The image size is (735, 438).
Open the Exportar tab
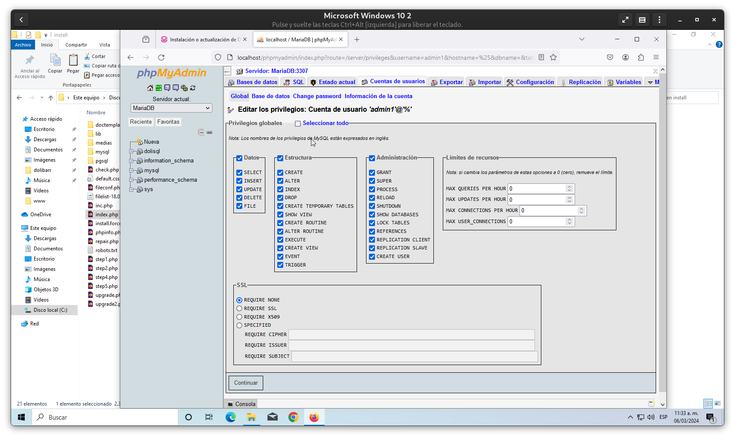pos(447,82)
